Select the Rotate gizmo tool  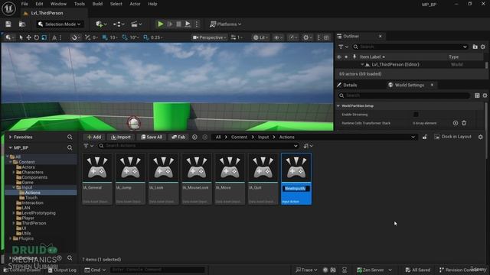[x=37, y=37]
